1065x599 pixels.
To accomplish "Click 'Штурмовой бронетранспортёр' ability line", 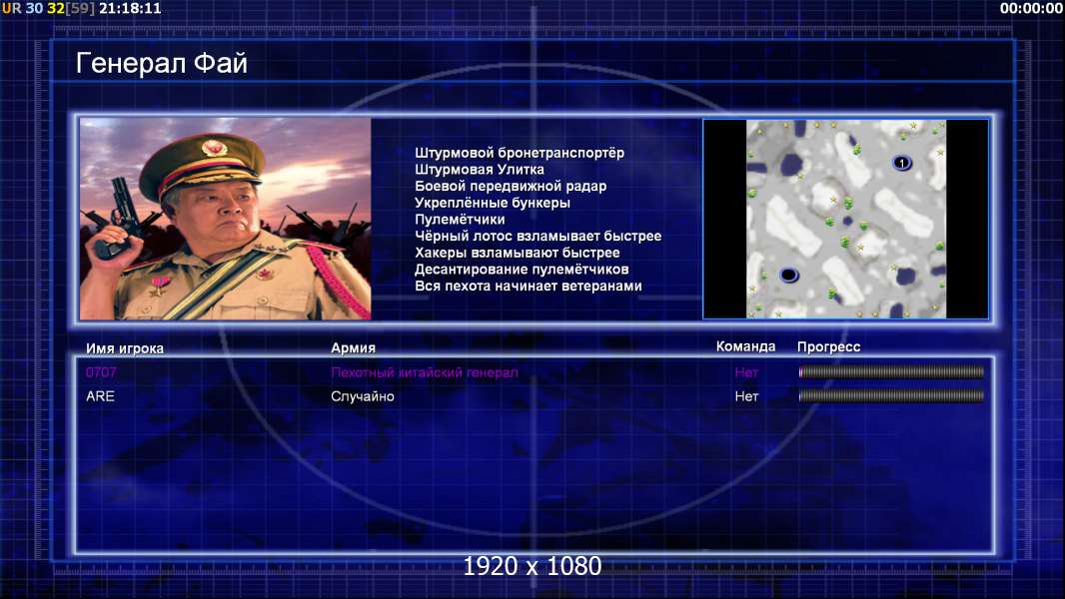I will [x=520, y=153].
